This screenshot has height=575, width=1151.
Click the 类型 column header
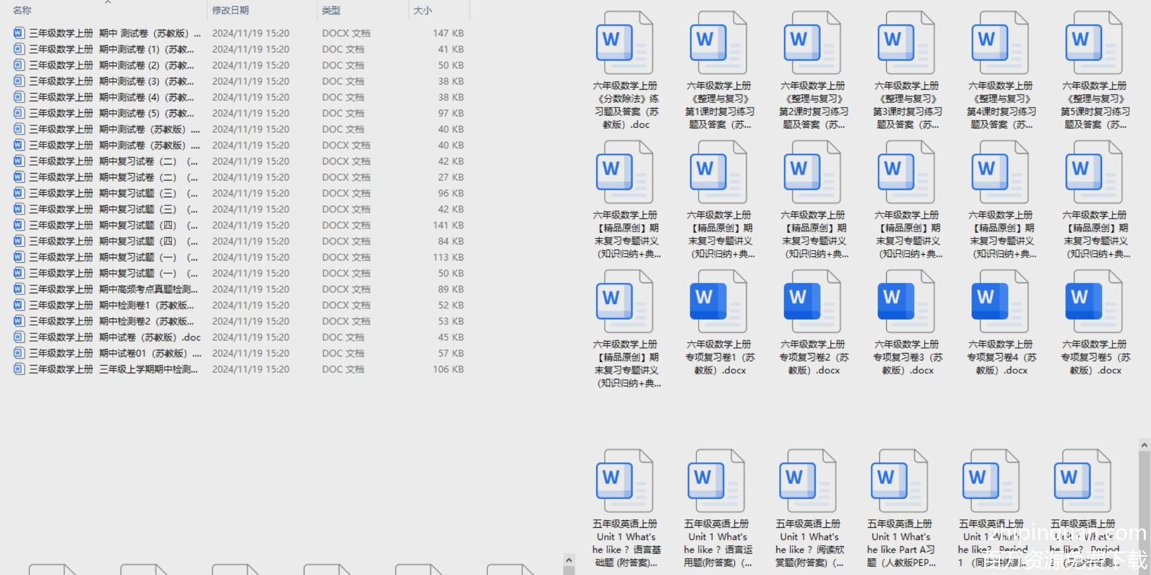(331, 10)
